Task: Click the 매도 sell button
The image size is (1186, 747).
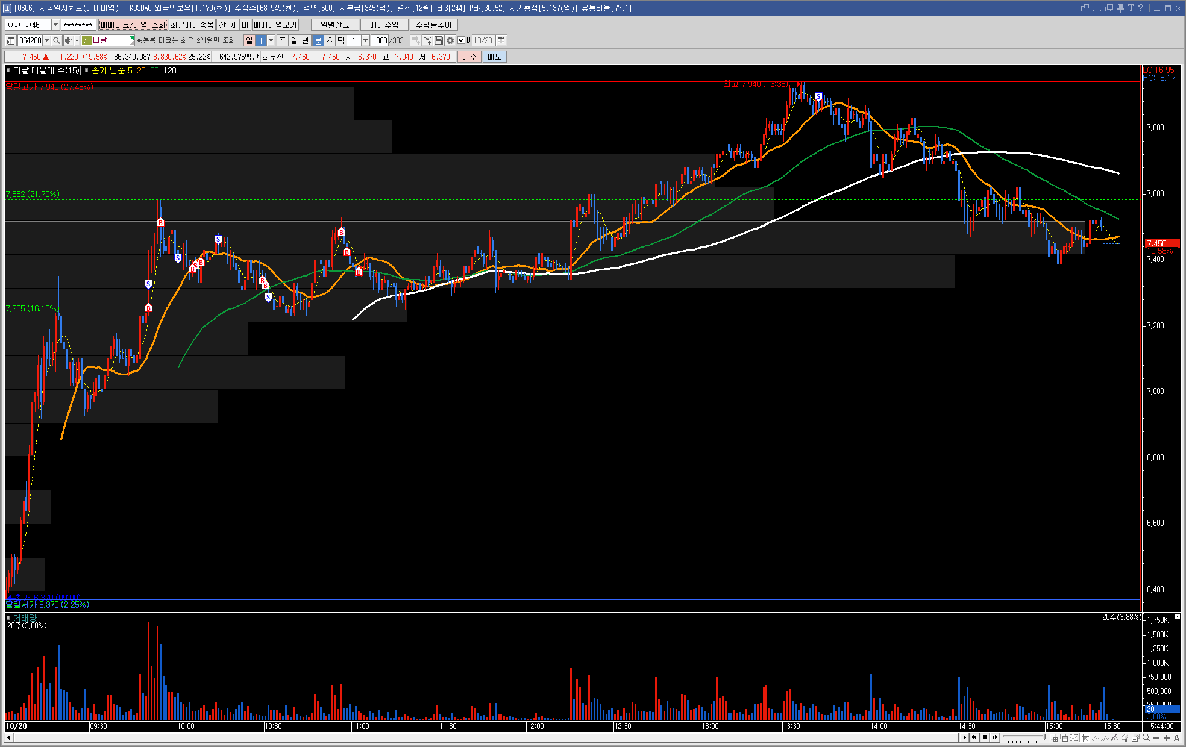Action: click(x=494, y=57)
